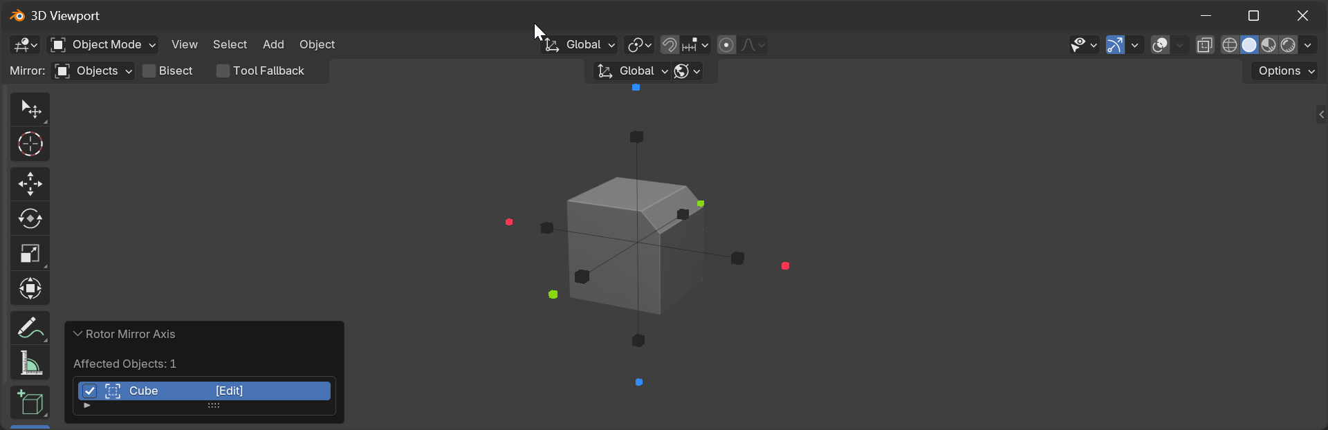Viewport: 1328px width, 430px height.
Task: Enable the Tool Fallback checkbox
Action: [223, 71]
